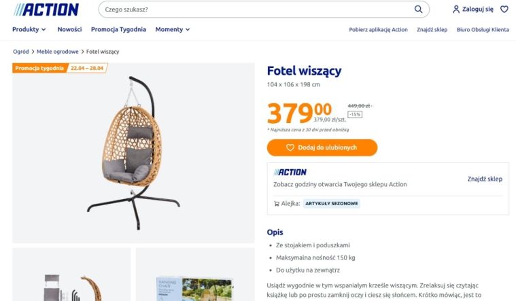The image size is (516, 301).
Task: Click Pobierz aplikację Action link
Action: tap(378, 30)
